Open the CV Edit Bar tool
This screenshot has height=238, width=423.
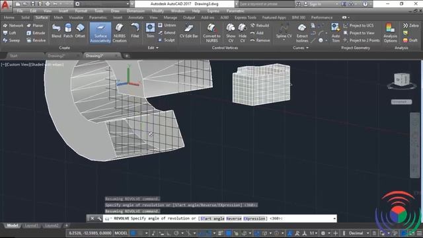[x=189, y=30]
